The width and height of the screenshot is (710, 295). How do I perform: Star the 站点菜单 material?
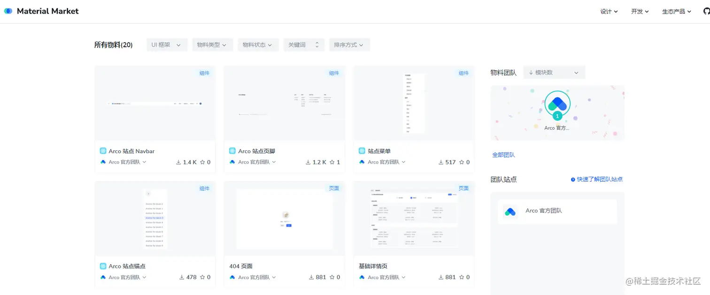click(x=462, y=162)
